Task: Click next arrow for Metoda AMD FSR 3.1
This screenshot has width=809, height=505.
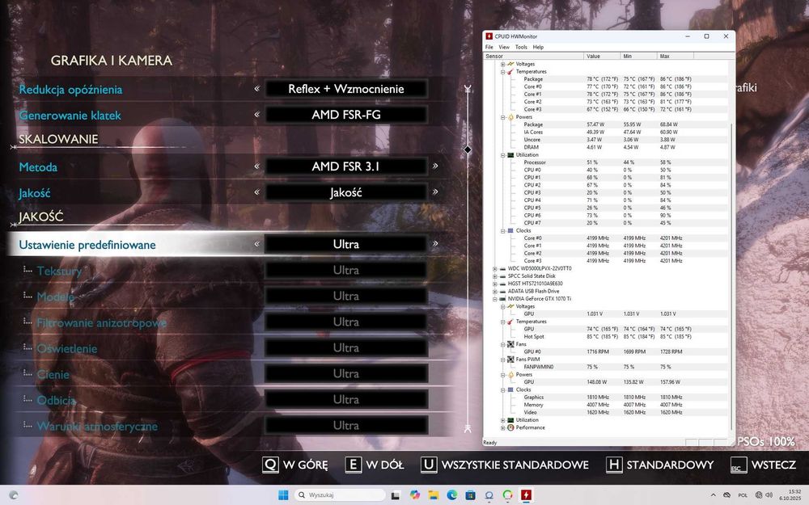Action: coord(435,166)
